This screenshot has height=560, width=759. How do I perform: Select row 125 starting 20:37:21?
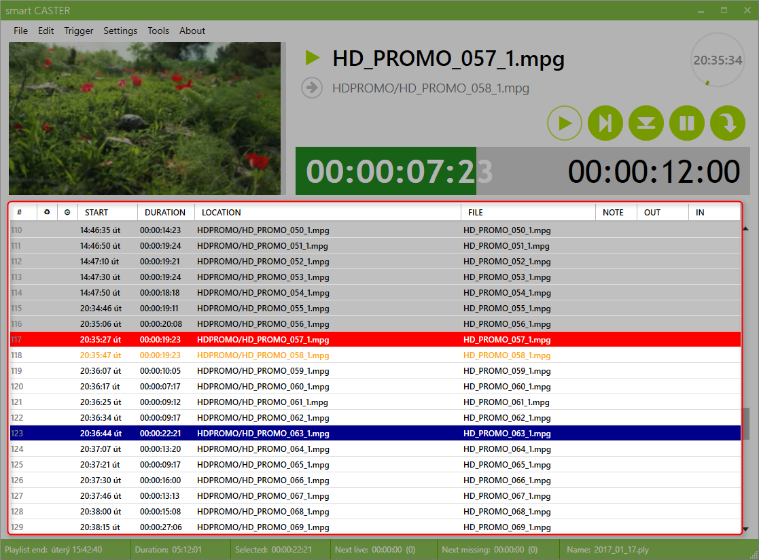click(x=375, y=465)
